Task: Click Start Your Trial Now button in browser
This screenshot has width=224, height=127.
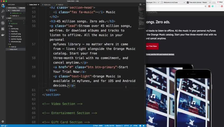Action: [x=152, y=46]
